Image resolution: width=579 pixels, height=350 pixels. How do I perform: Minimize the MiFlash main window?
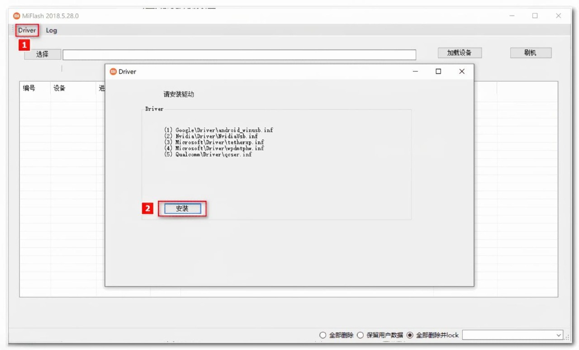point(512,16)
